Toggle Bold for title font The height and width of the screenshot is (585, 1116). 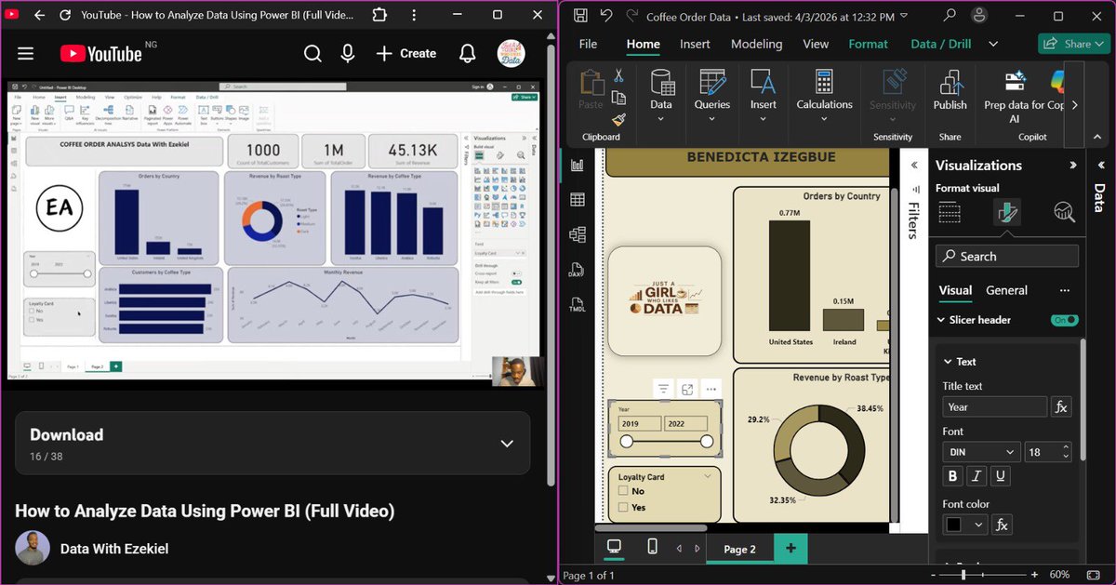coord(952,476)
